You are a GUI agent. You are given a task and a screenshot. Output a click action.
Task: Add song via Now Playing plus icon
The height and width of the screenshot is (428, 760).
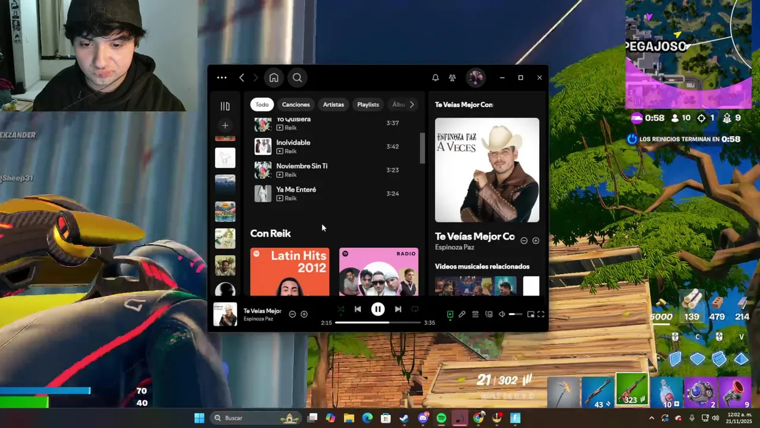coord(536,241)
